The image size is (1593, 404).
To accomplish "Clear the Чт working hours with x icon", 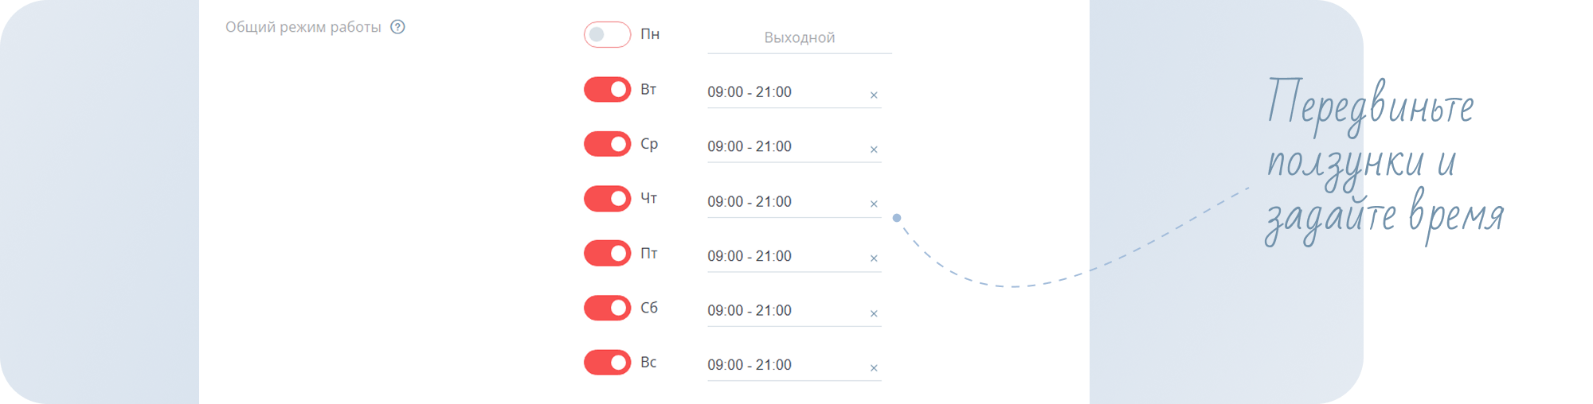I will (x=874, y=204).
